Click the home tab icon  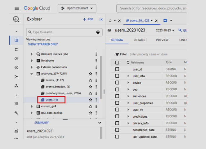[x=110, y=21]
